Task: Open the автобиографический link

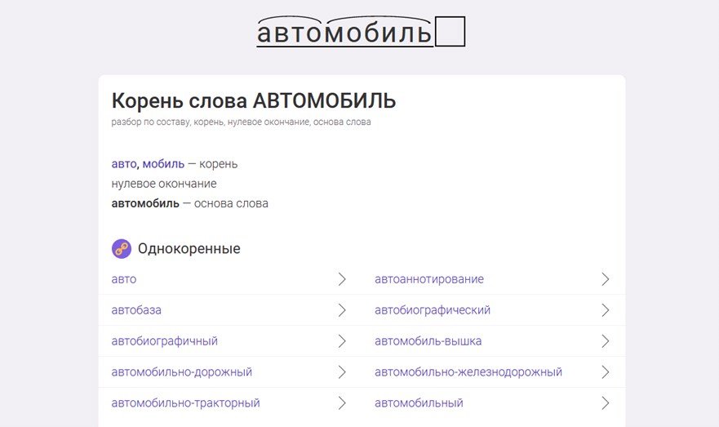Action: (x=433, y=310)
